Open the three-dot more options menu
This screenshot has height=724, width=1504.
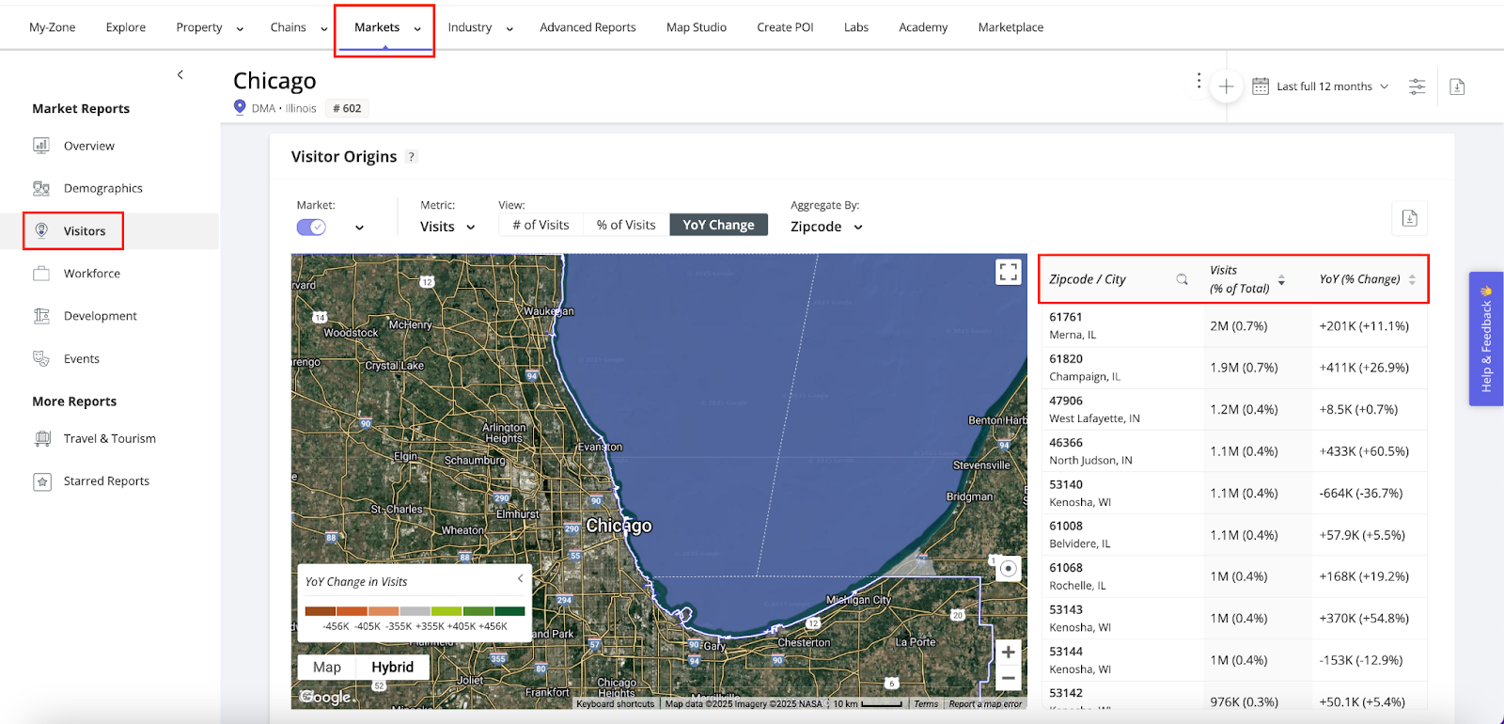pyautogui.click(x=1198, y=81)
